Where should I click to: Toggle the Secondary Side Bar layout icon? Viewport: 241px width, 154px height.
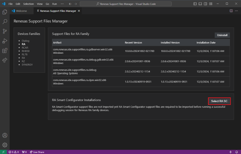(x=206, y=4)
